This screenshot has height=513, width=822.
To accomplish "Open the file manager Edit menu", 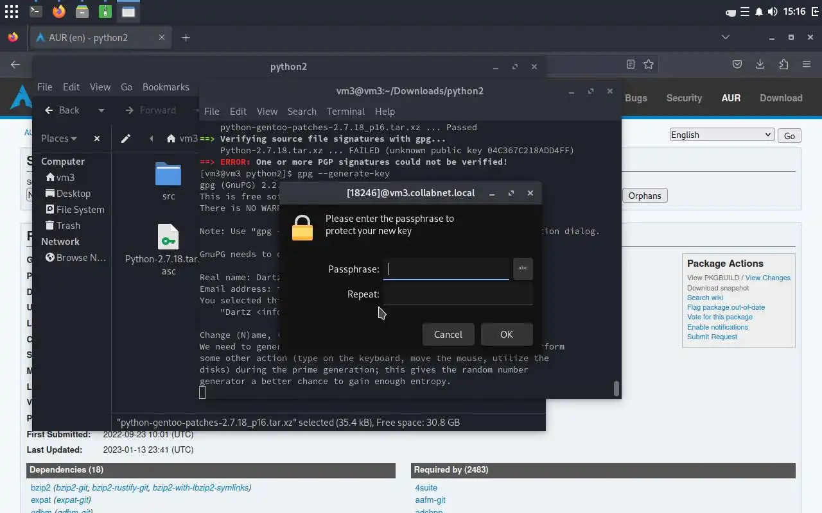I will tap(71, 87).
